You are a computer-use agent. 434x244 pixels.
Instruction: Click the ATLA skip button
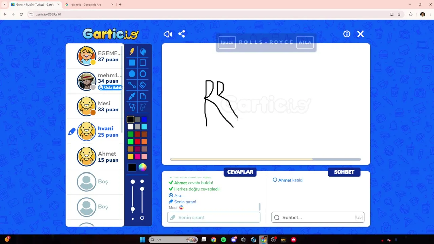pyautogui.click(x=305, y=42)
